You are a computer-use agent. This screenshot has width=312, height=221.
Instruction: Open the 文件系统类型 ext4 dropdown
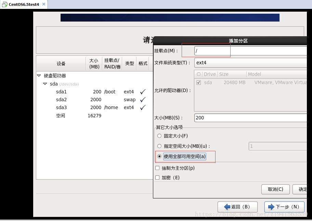coord(250,63)
